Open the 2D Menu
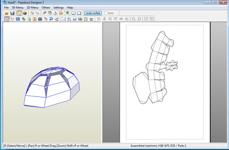The height and width of the screenshot is (150, 229). 32,8
